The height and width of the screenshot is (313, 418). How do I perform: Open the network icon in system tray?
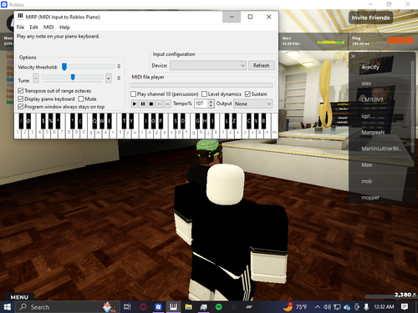(x=337, y=307)
